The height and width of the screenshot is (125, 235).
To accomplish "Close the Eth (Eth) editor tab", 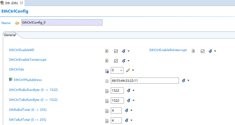I will [x=22, y=3].
